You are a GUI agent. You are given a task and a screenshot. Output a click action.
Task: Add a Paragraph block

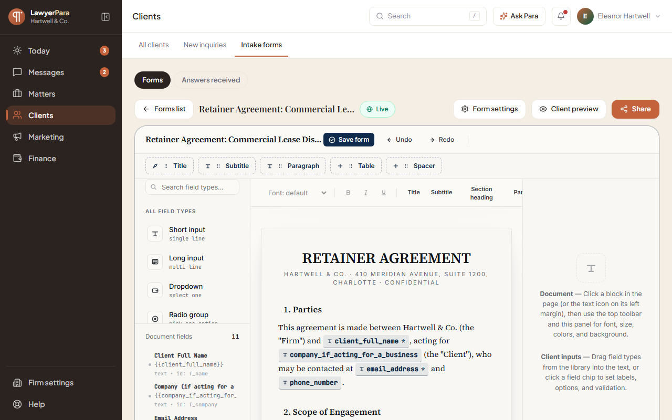(x=293, y=166)
